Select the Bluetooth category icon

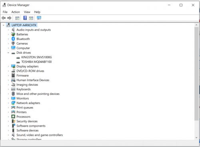click(13, 39)
